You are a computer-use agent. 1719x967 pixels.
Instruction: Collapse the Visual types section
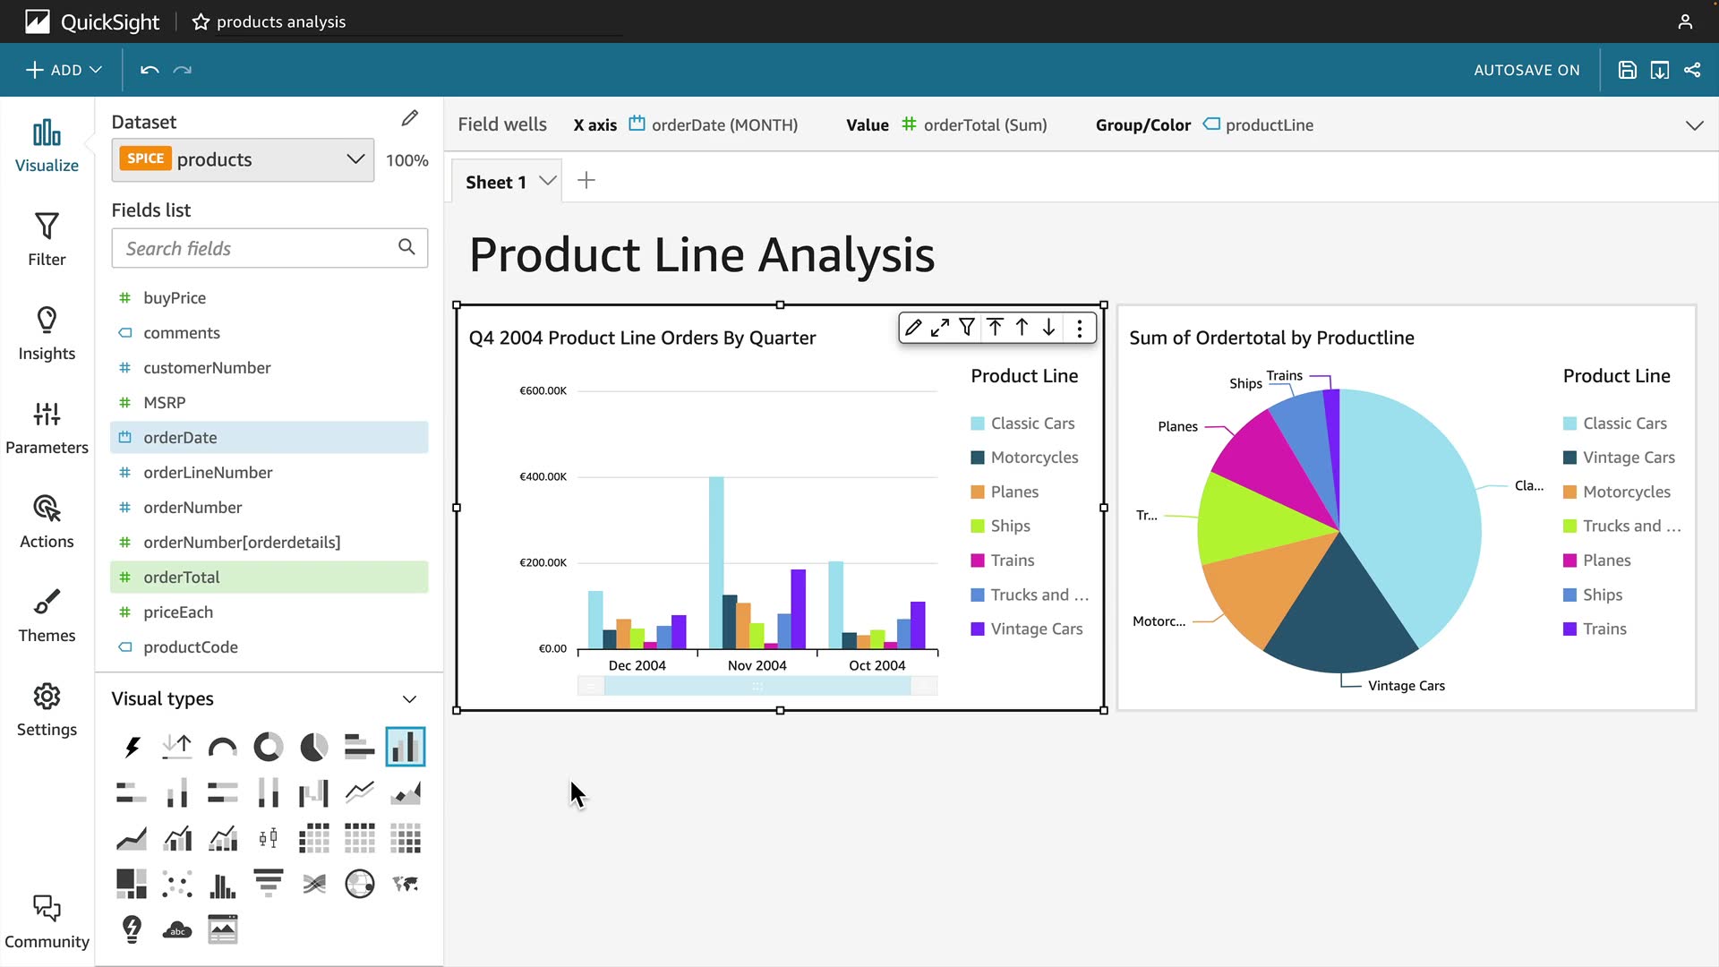point(409,699)
